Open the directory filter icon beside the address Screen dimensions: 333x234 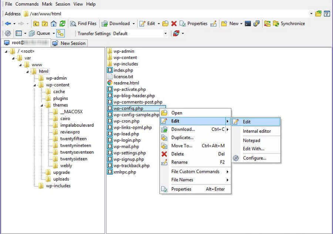pos(326,14)
